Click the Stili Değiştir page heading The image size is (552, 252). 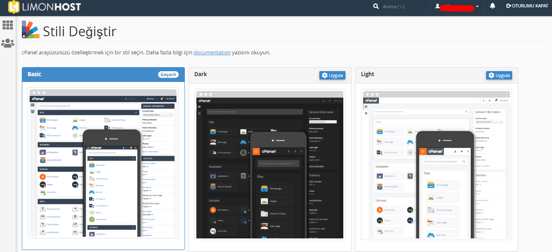(80, 31)
